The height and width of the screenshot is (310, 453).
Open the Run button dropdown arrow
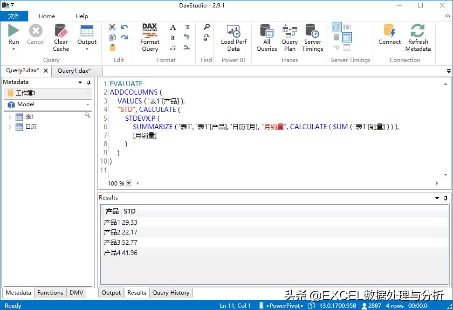tap(14, 49)
